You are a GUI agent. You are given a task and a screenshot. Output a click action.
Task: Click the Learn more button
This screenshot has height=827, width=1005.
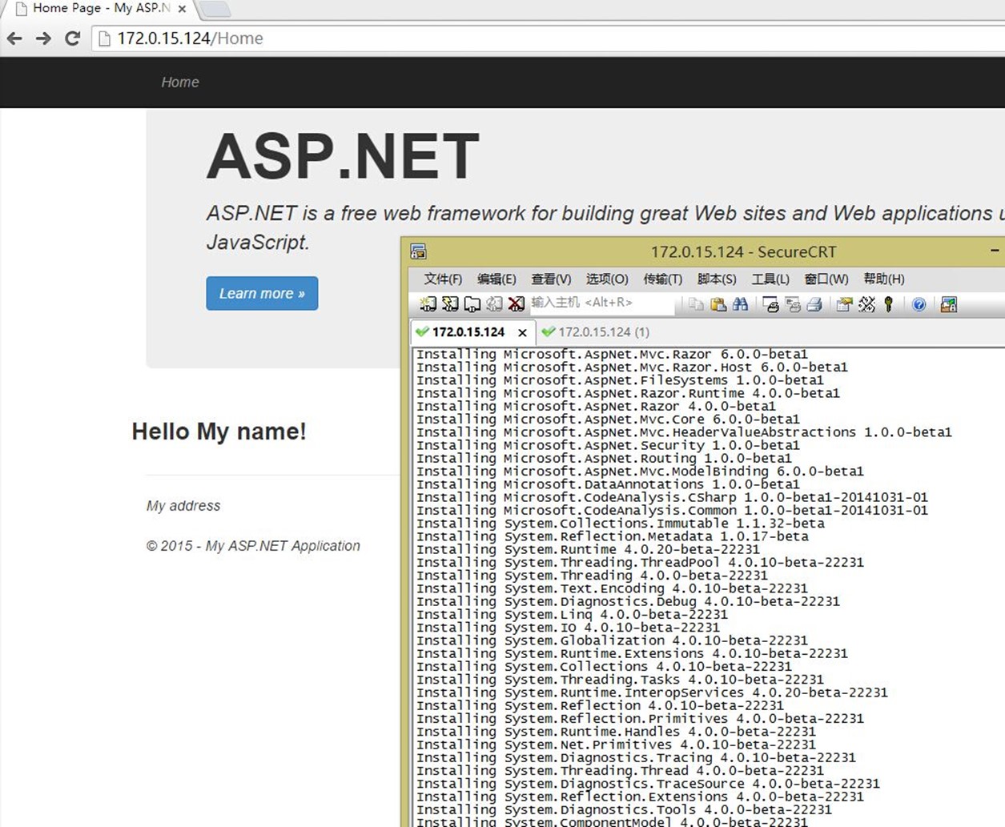262,293
